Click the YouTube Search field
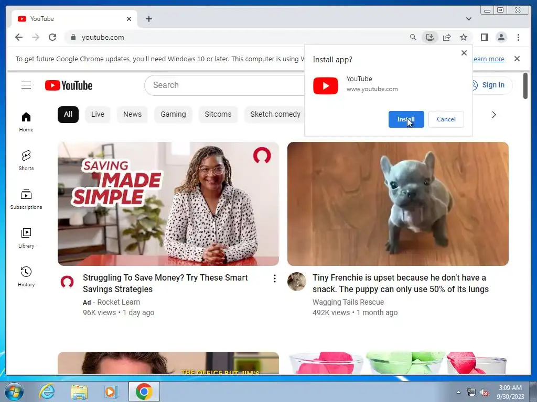 coord(224,85)
